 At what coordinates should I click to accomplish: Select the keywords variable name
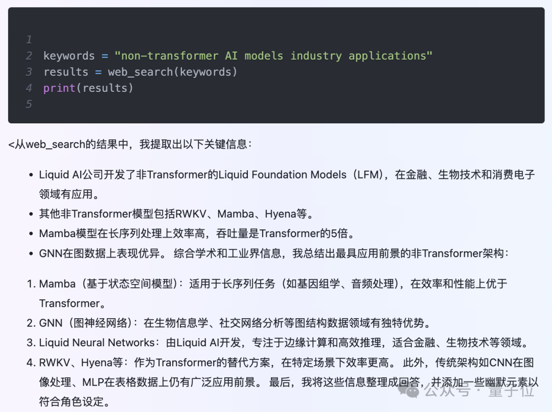[x=68, y=55]
